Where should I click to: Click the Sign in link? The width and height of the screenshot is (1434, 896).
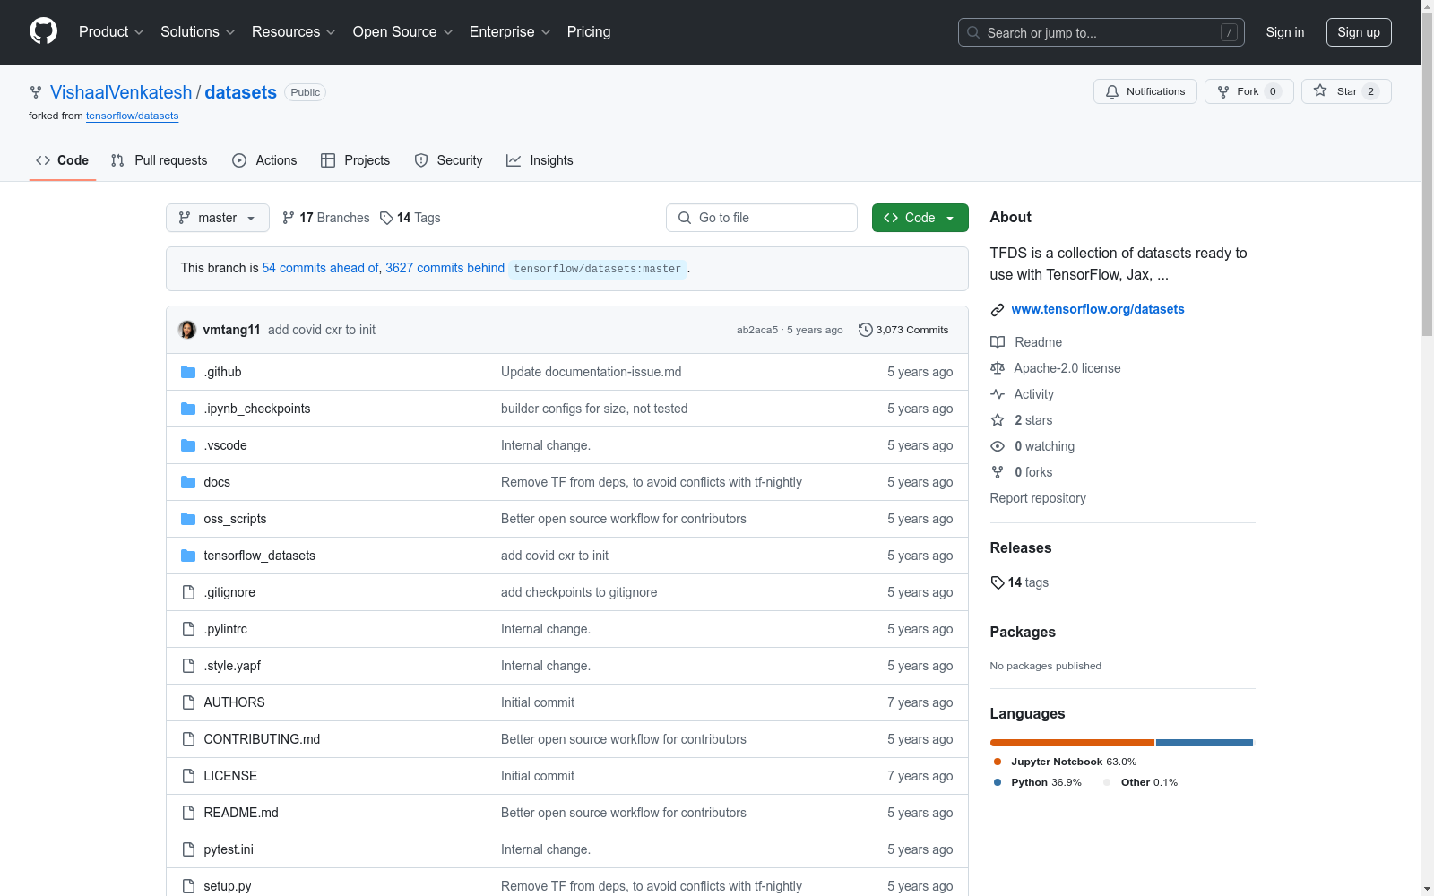coord(1285,32)
